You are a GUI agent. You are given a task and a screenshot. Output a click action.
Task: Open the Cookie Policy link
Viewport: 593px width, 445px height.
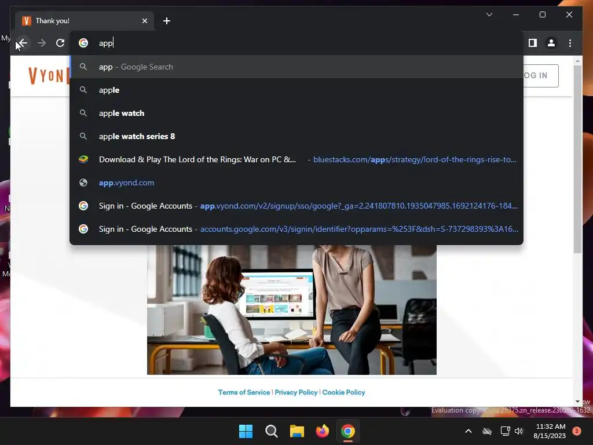coord(343,392)
